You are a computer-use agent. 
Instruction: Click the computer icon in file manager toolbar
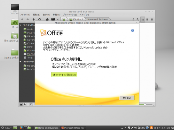tap(53, 19)
